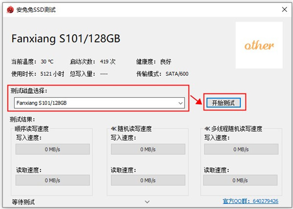This screenshot has height=209, width=293.
Task: Click the 测试磁盘选择: label
Action: (x=29, y=91)
